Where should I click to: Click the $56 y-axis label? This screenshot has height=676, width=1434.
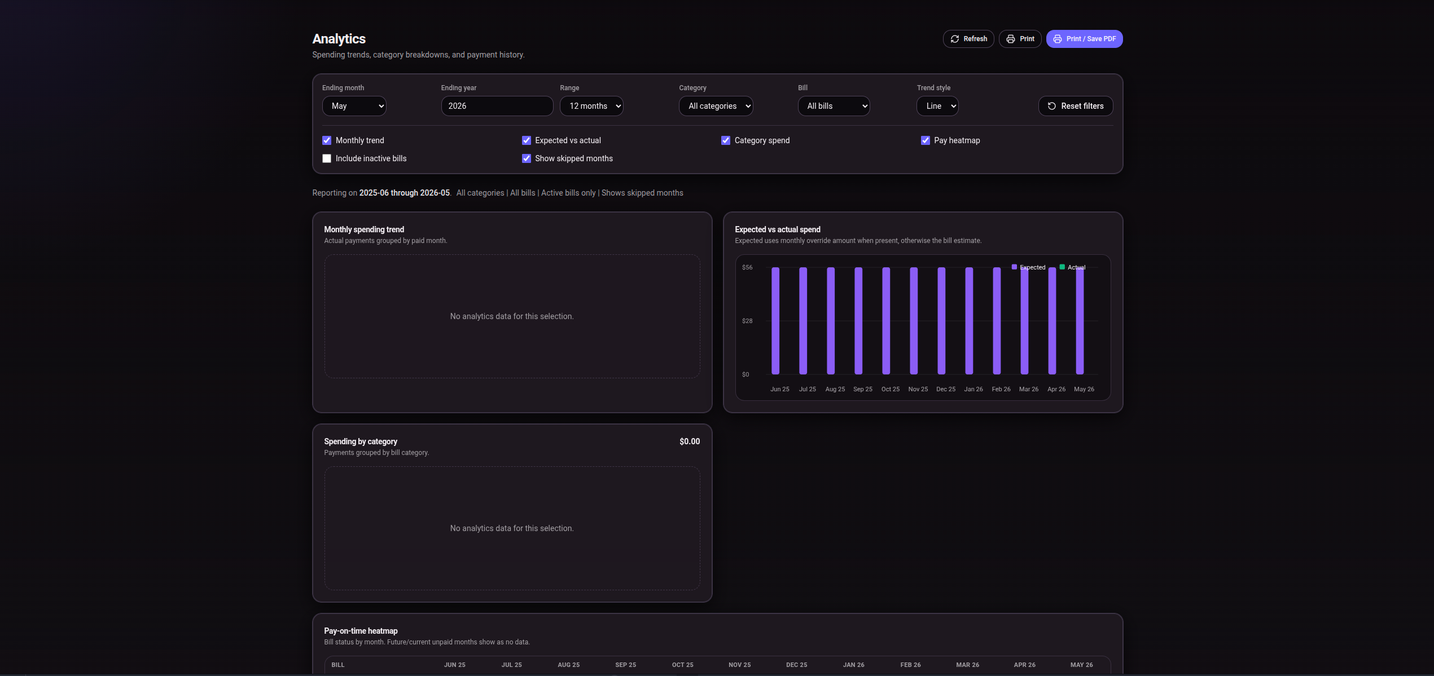coord(747,267)
